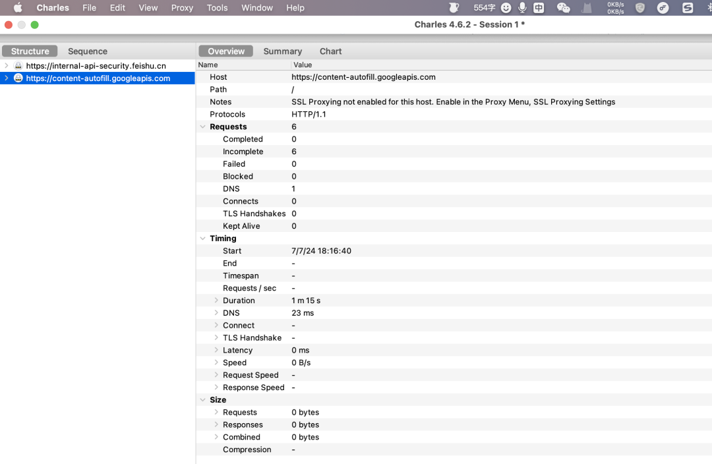Image resolution: width=712 pixels, height=464 pixels.
Task: Click the lock icon beside googleapis host
Action: tap(18, 78)
